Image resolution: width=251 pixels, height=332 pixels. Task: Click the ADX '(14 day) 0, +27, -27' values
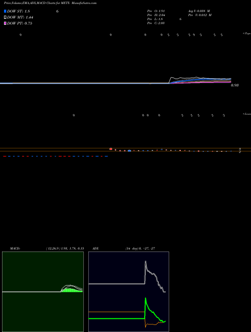140,248
